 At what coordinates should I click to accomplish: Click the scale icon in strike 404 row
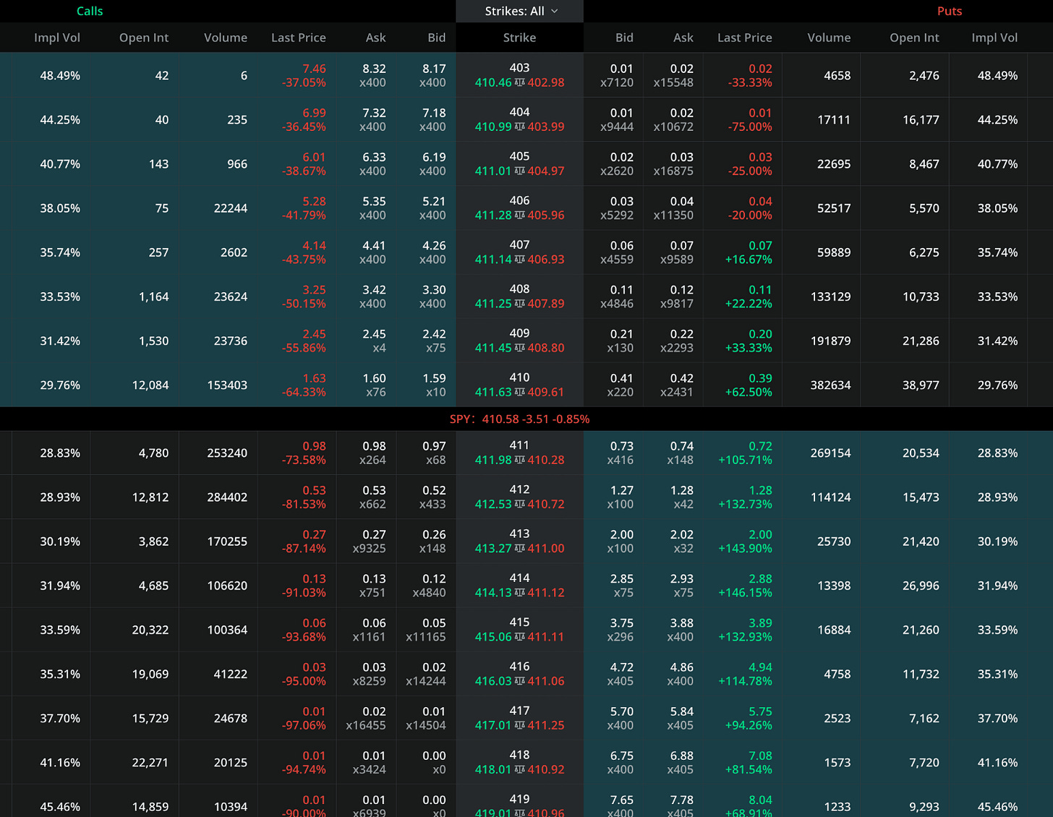coord(519,127)
